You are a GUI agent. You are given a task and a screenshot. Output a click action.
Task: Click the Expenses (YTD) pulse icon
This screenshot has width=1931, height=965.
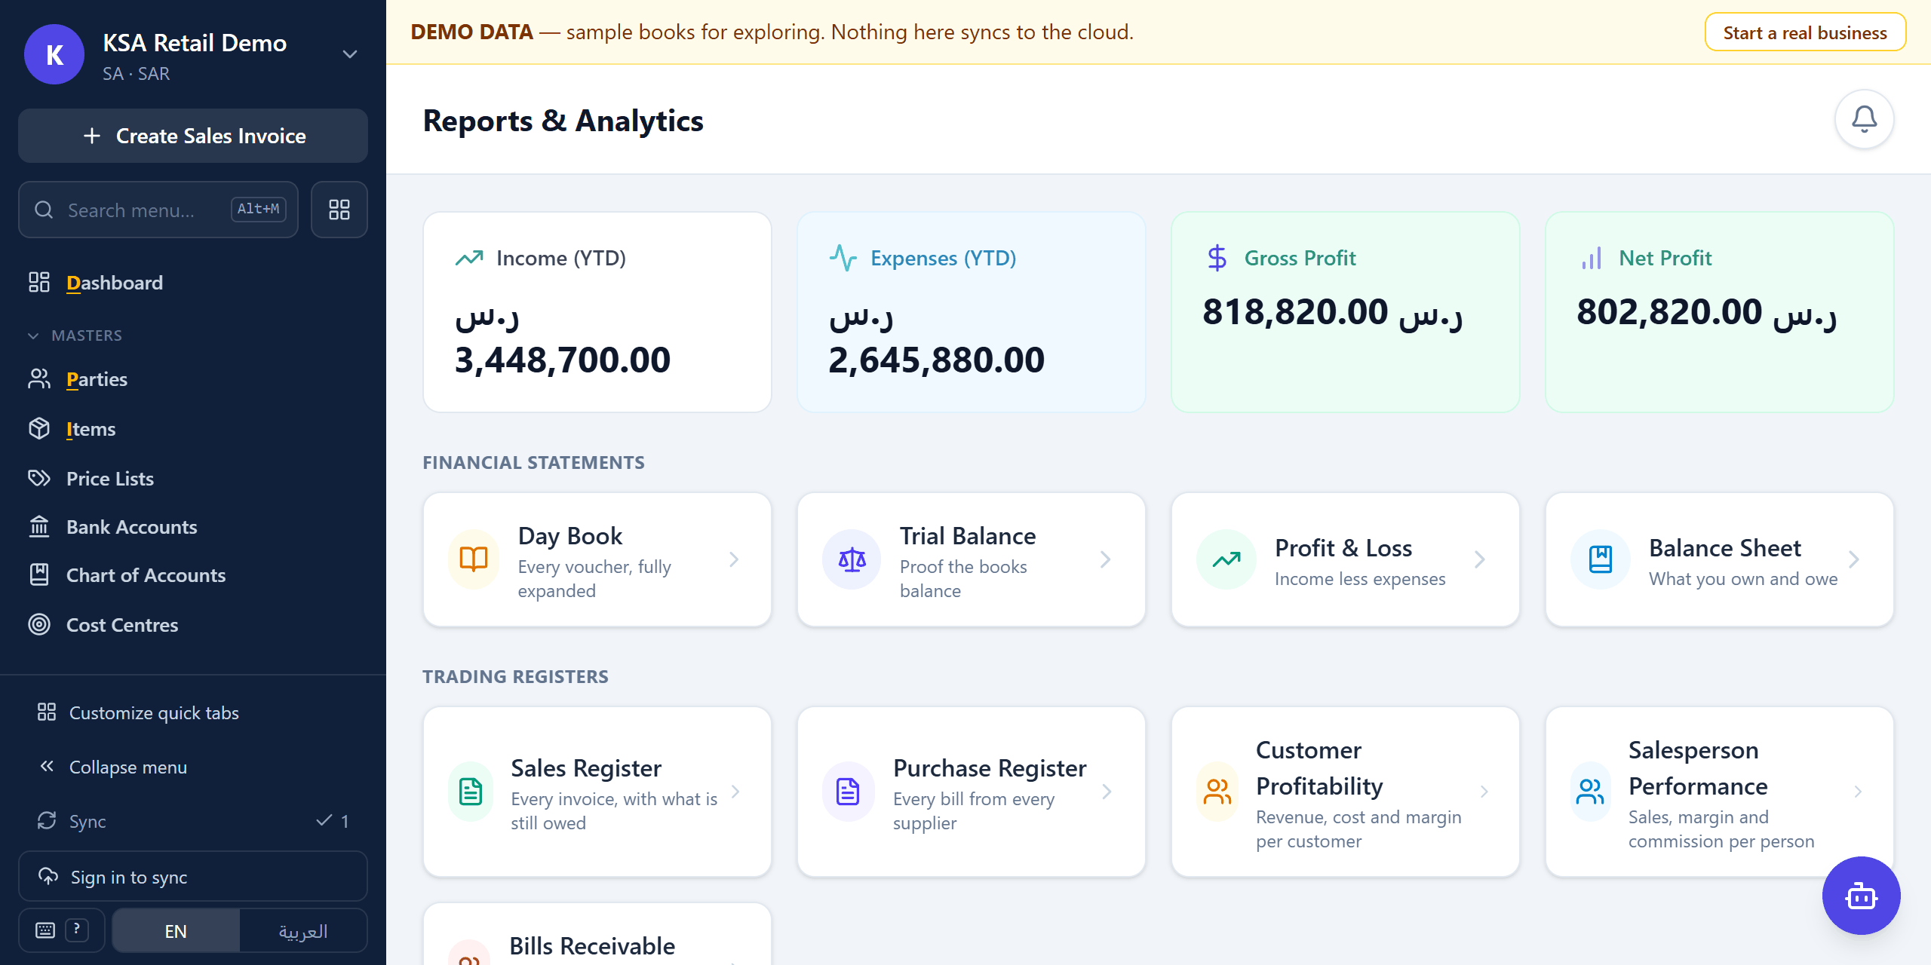[x=843, y=259]
